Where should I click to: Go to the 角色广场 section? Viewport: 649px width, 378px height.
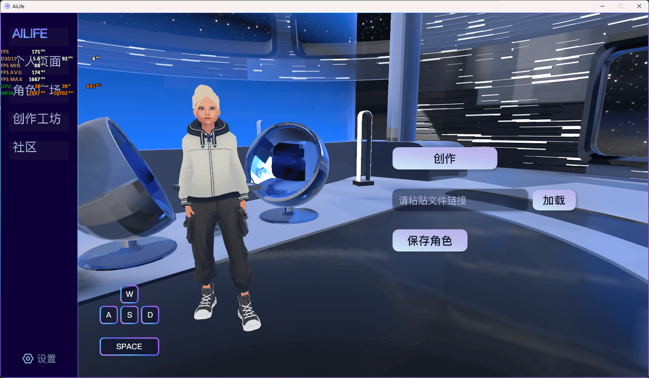pos(37,90)
